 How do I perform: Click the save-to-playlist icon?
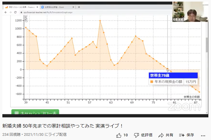click(x=181, y=135)
